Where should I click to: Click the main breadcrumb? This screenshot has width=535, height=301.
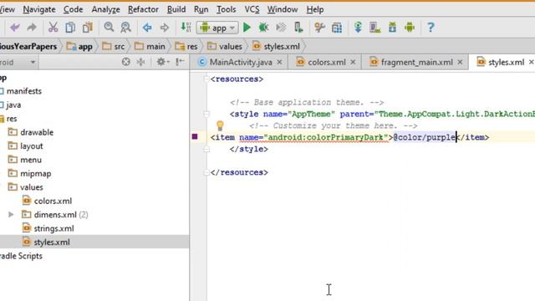(x=150, y=46)
